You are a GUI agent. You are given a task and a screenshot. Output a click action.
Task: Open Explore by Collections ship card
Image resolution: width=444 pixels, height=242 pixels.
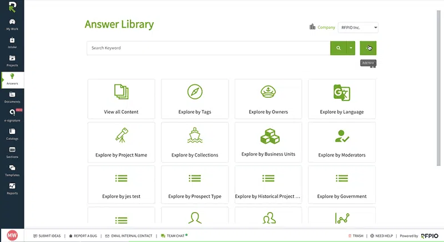195,142
